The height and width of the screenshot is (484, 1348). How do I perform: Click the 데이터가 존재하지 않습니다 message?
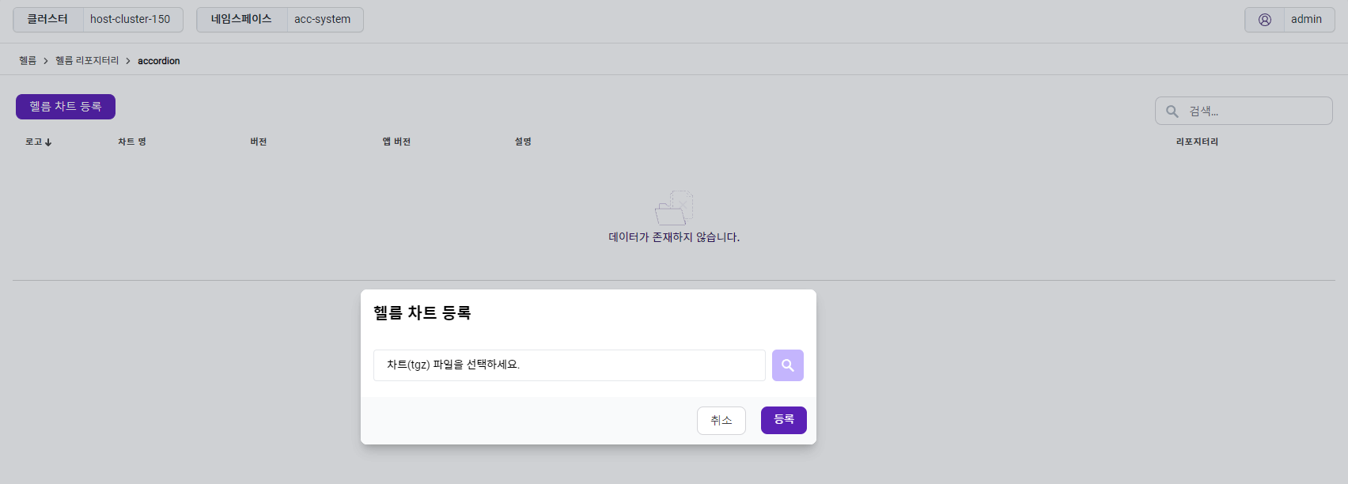pos(674,237)
